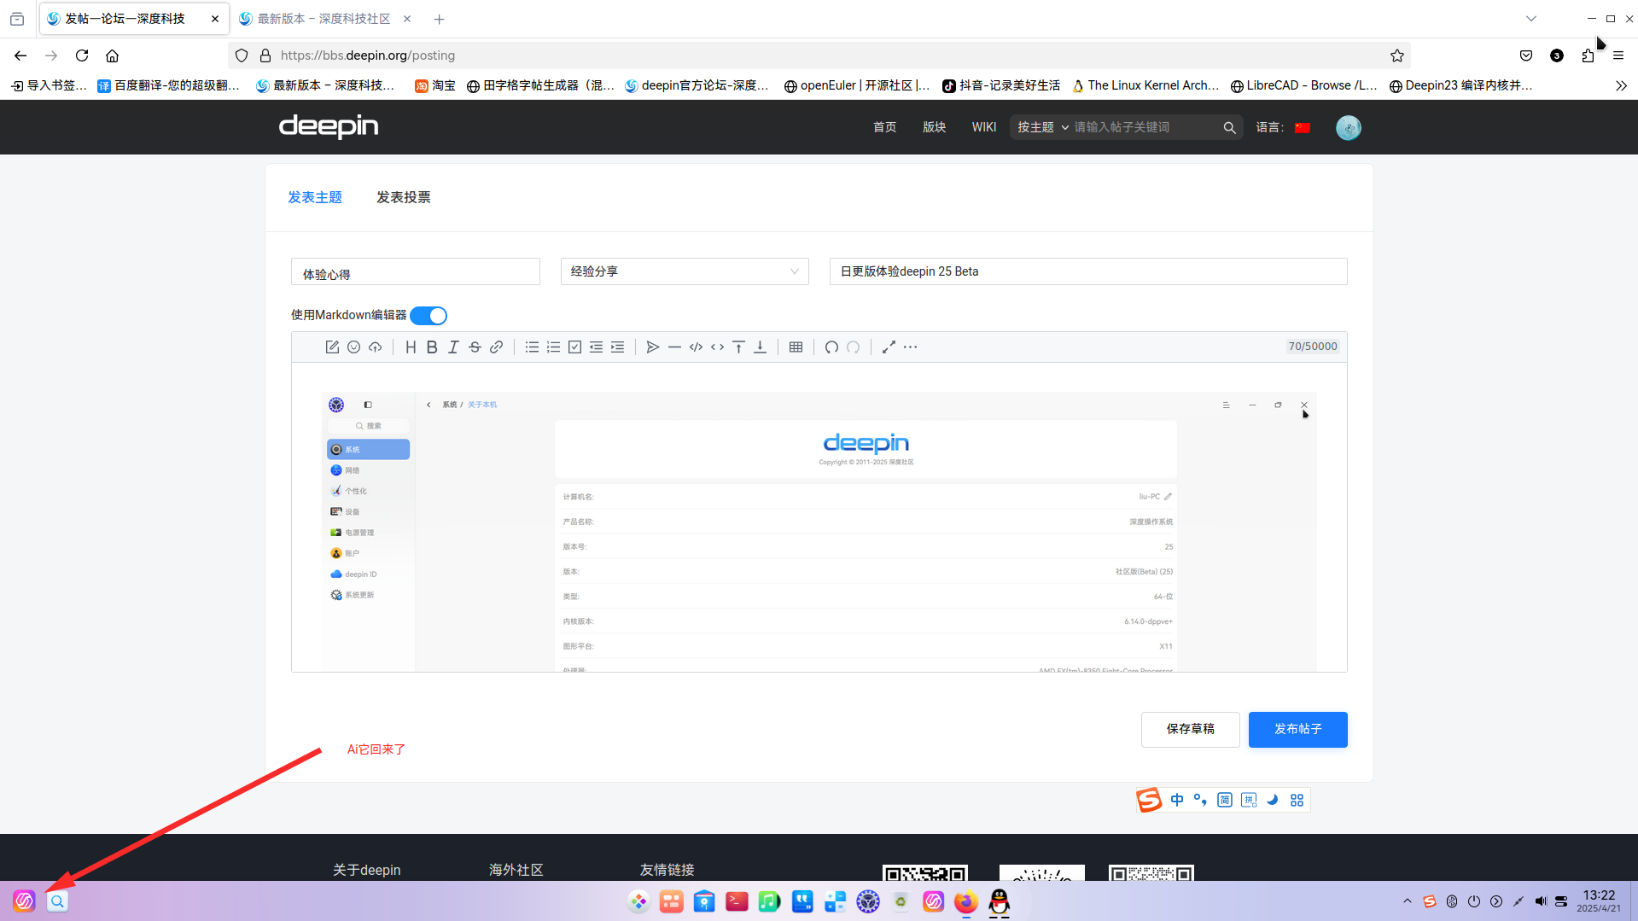Image resolution: width=1638 pixels, height=921 pixels.
Task: Apply strikethrough formatting in editor
Action: (475, 347)
